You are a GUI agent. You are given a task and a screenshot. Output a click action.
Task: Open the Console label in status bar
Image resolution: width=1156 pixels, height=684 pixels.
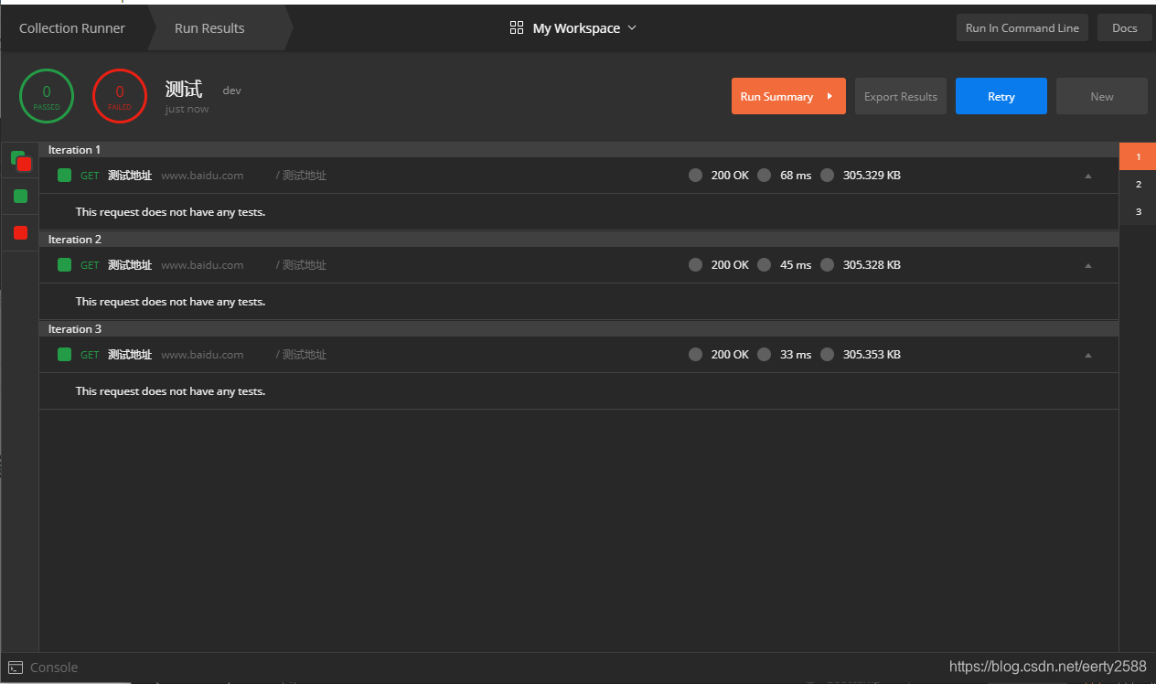tap(54, 668)
